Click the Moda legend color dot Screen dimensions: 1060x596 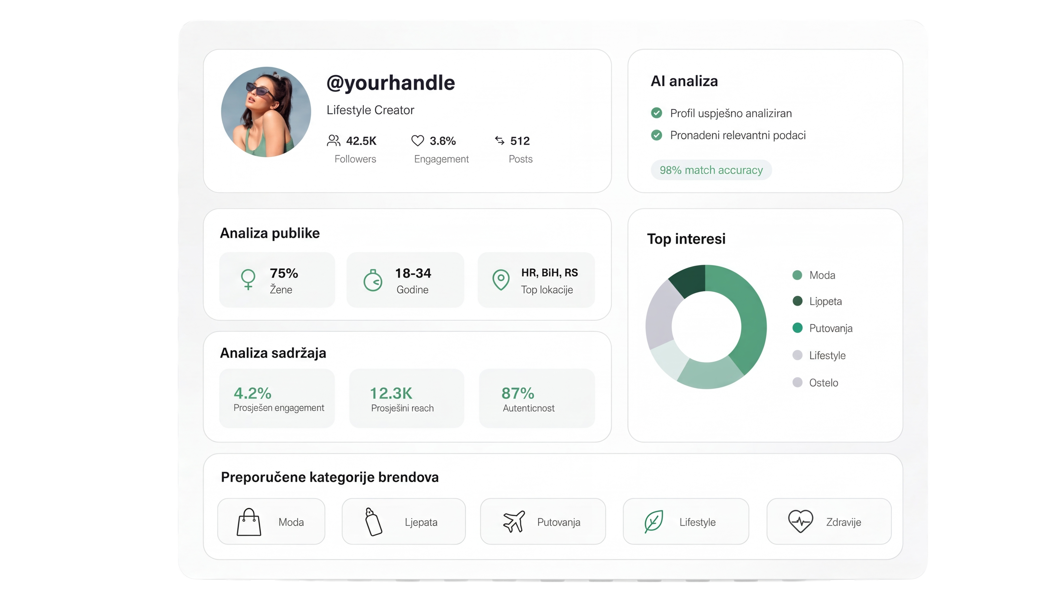[797, 275]
